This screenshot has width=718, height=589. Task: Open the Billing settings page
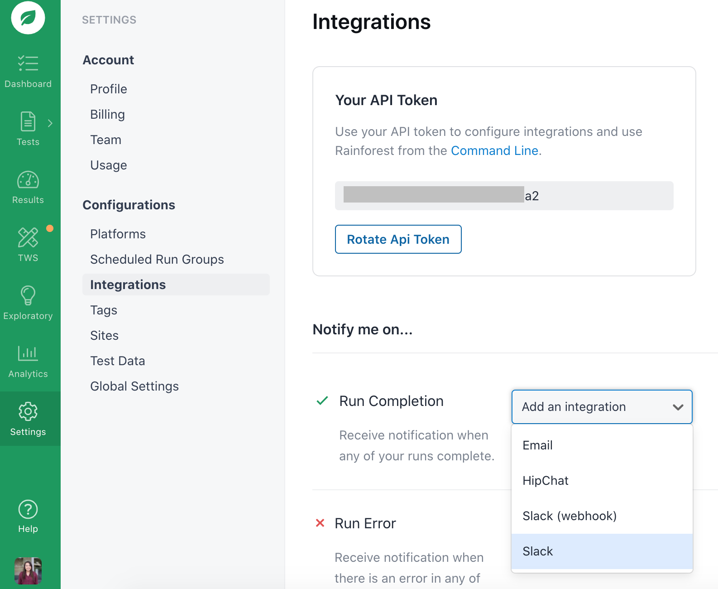[x=107, y=115]
